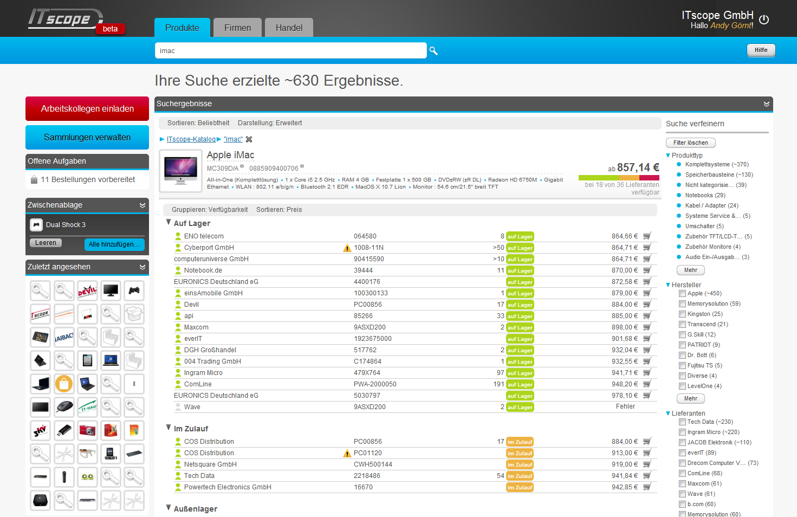The height and width of the screenshot is (517, 797).
Task: Follow the ITscope-Katalog breadcrumb link
Action: (191, 139)
